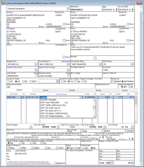Tick the Local Carrier Email checkbox

coord(37,75)
